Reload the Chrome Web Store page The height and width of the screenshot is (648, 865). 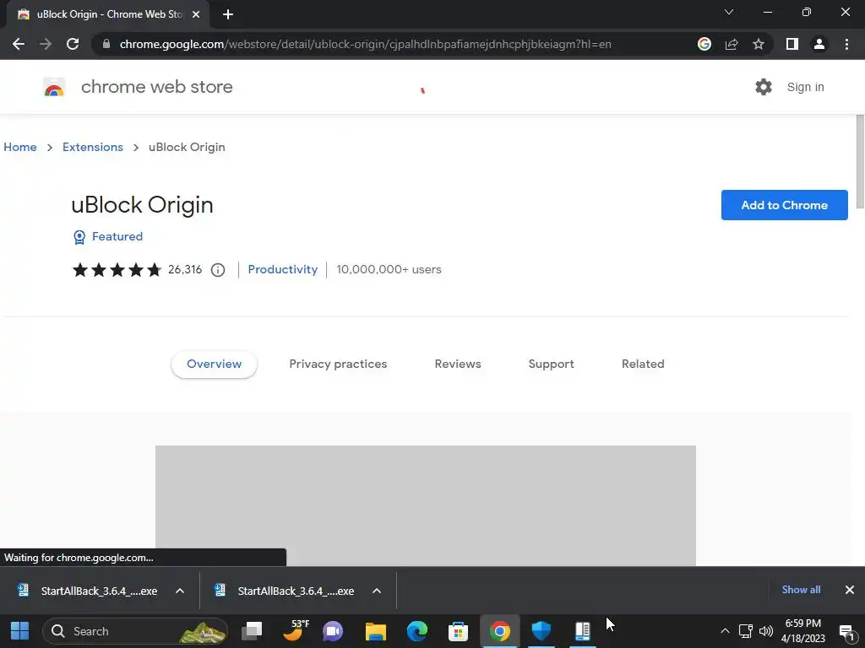pyautogui.click(x=73, y=44)
